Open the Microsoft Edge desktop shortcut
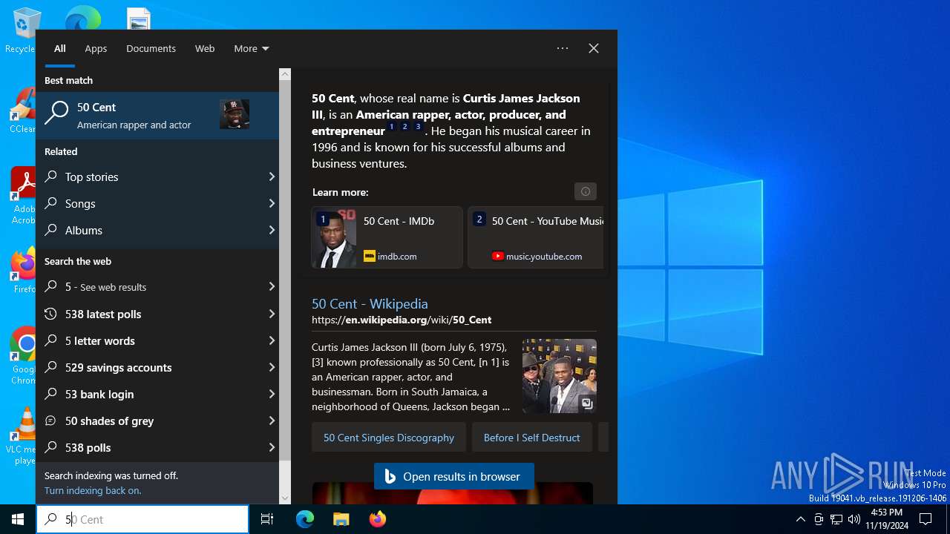950x534 pixels. coord(83,16)
